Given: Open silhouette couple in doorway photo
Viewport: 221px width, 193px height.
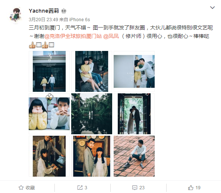Looking at the screenshot, I should [x=134, y=114].
